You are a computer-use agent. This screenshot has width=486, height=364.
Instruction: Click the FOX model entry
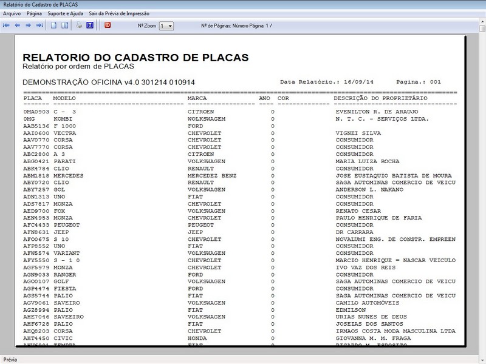(x=59, y=211)
